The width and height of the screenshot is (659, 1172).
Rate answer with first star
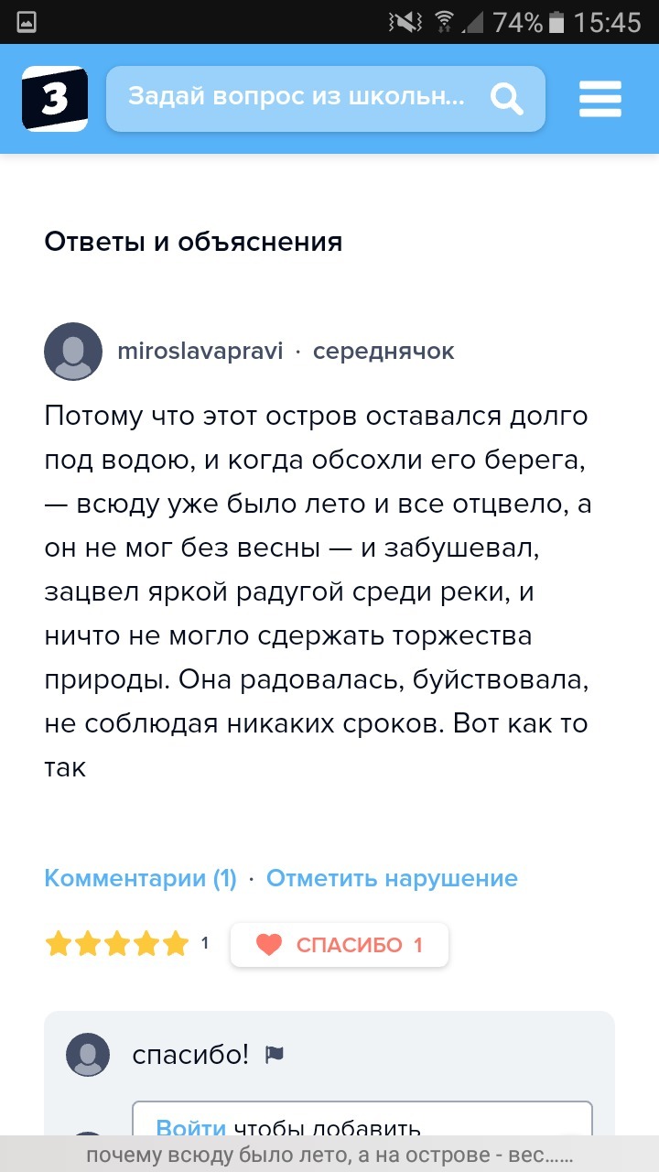pos(59,944)
